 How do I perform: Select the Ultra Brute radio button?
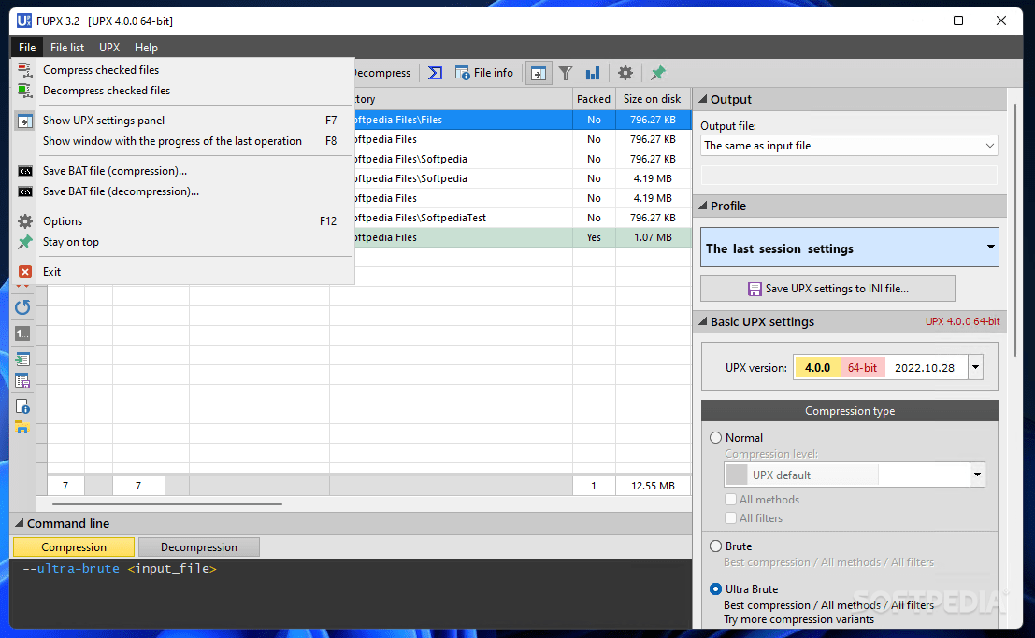point(715,589)
